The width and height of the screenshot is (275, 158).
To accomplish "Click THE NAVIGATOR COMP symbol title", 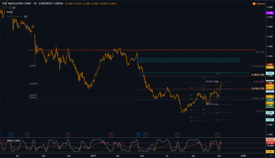I will tap(17, 3).
